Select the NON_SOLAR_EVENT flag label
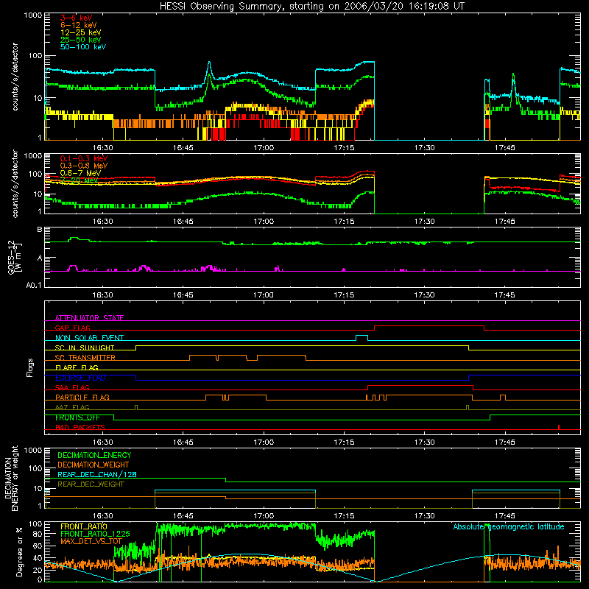 pyautogui.click(x=89, y=338)
